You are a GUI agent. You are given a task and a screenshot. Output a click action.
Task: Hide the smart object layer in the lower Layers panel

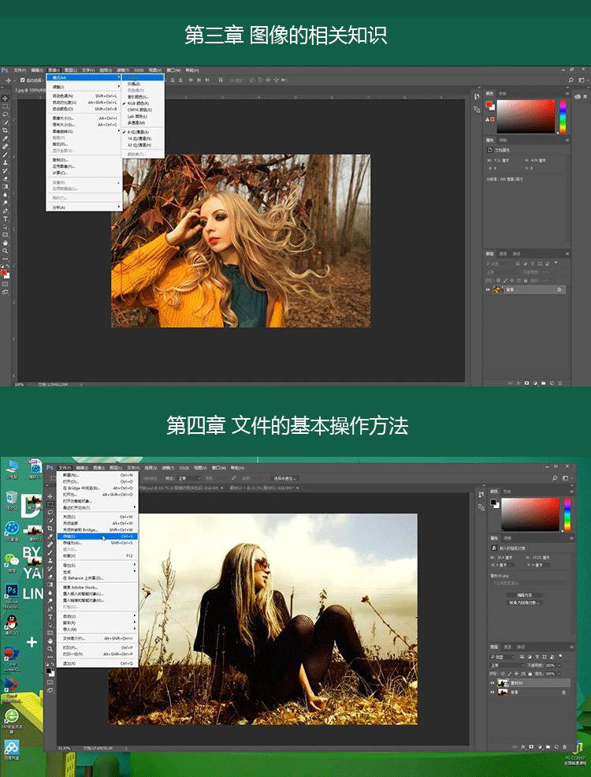point(492,683)
